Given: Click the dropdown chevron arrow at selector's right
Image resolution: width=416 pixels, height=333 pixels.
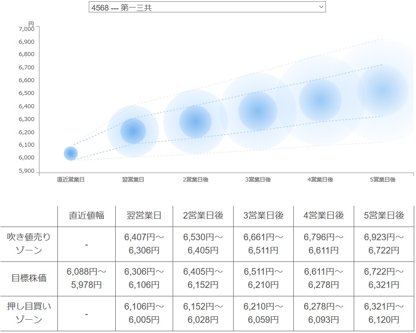Looking at the screenshot, I should point(321,7).
